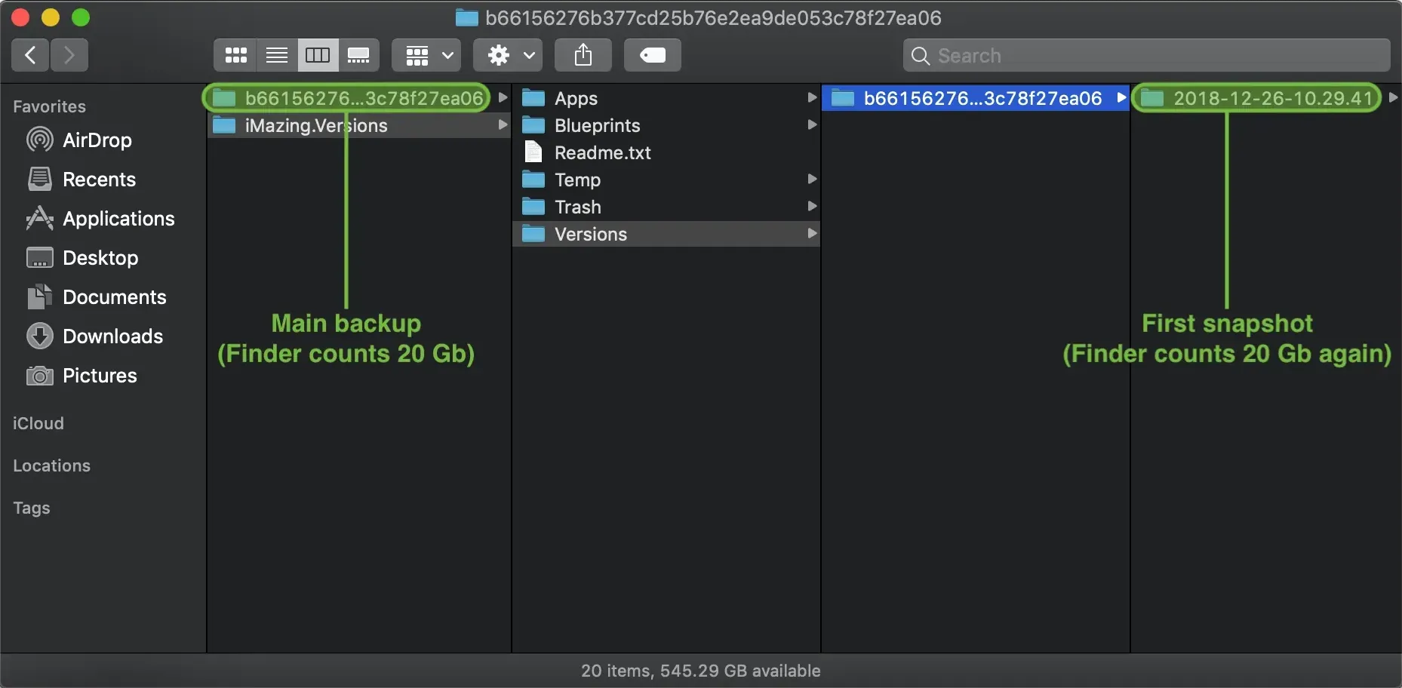Expand the Apps folder disclosure arrow
The width and height of the screenshot is (1402, 688).
(x=810, y=97)
